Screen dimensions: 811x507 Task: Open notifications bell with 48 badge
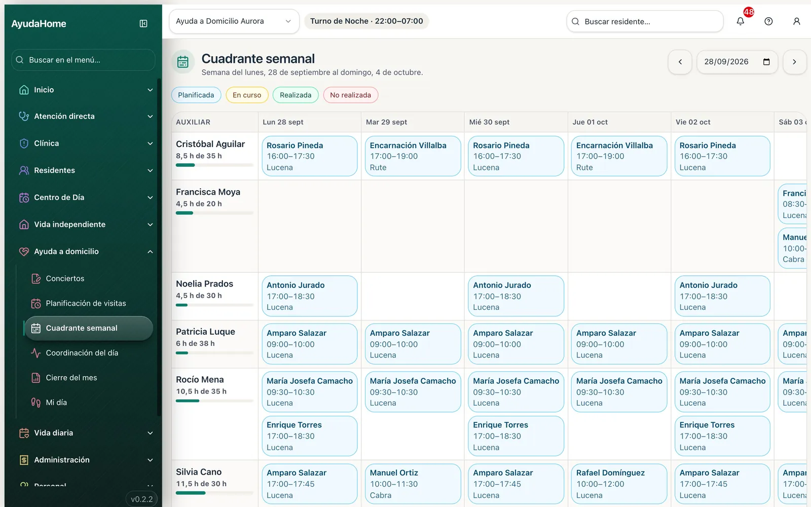(741, 21)
